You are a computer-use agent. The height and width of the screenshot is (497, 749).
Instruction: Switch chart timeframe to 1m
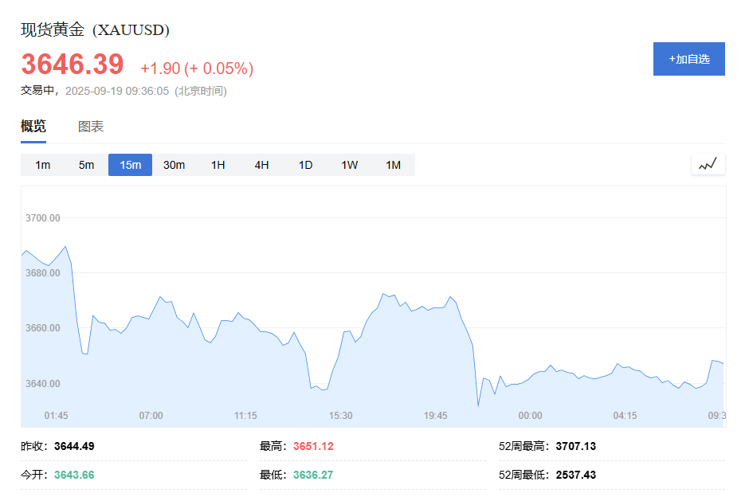[x=42, y=164]
